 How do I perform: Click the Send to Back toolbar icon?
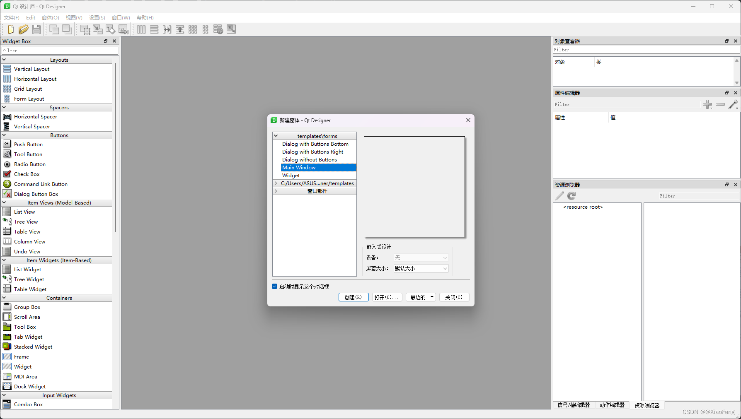tap(67, 29)
